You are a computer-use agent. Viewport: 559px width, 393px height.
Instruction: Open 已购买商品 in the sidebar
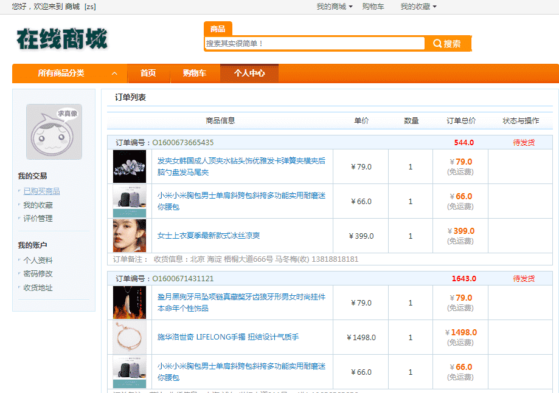point(41,191)
